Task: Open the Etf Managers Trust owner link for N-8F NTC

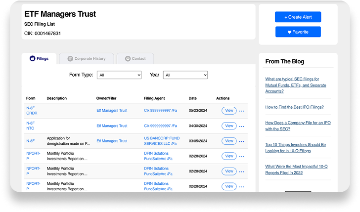Action: pyautogui.click(x=112, y=126)
